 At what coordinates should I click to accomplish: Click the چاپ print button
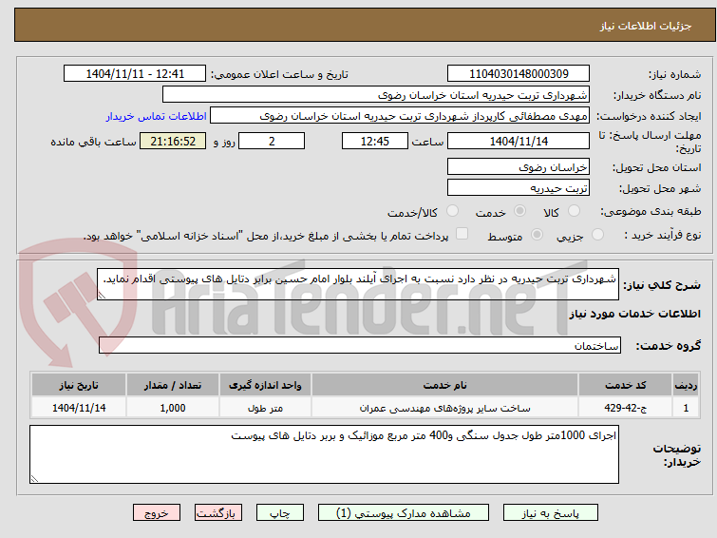click(279, 513)
